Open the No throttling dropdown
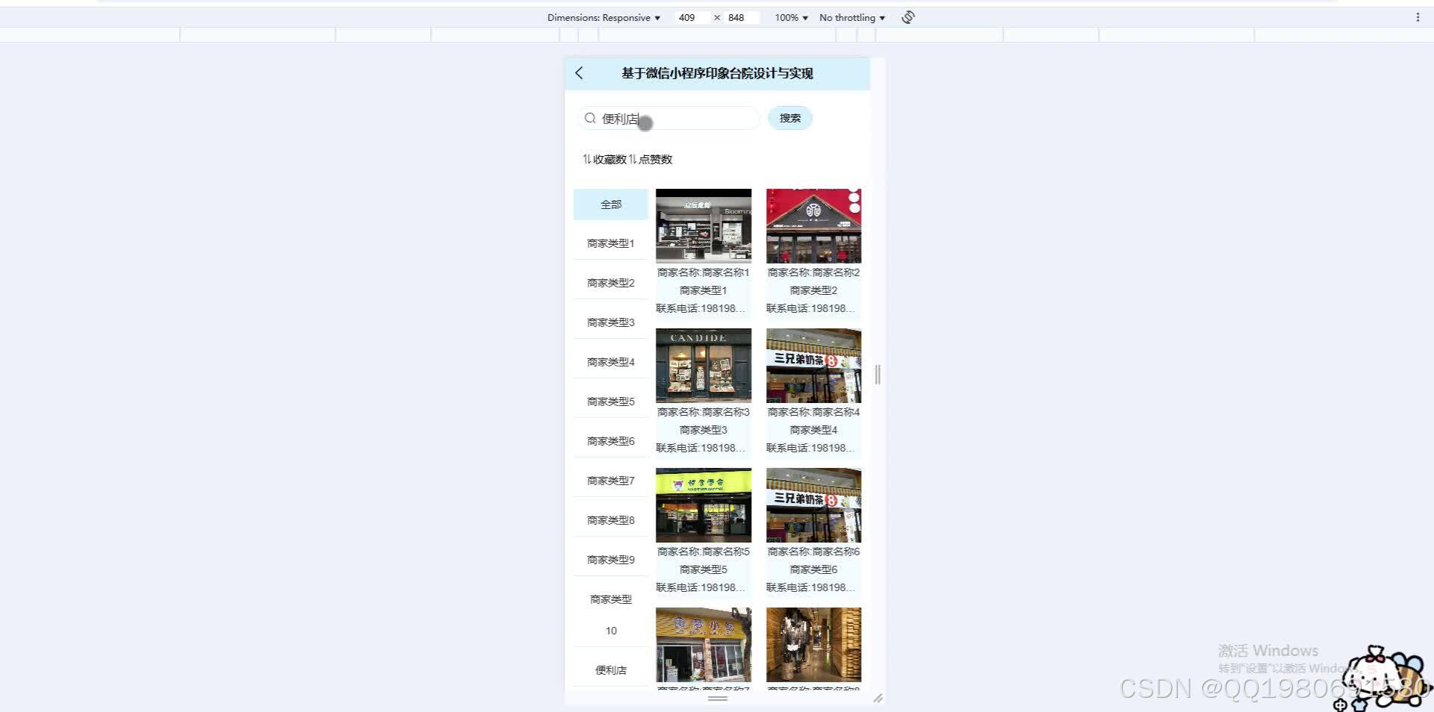 tap(850, 17)
